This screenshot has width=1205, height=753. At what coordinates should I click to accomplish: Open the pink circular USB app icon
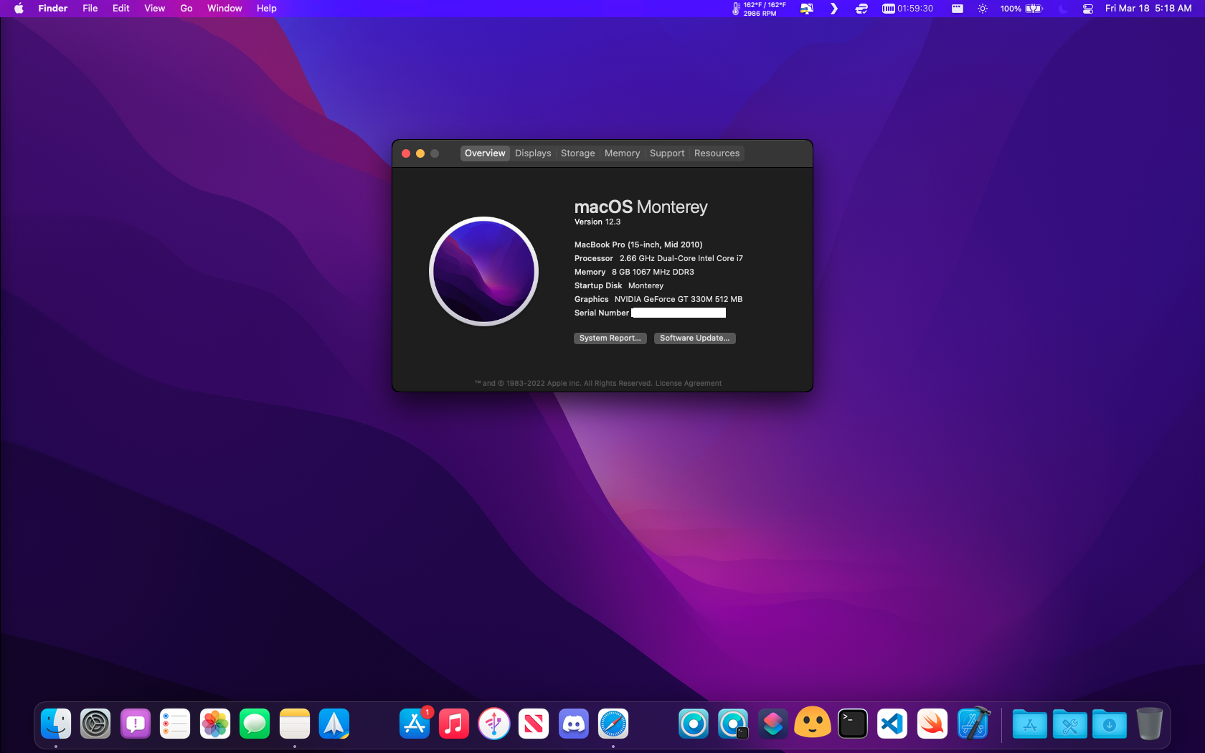[494, 724]
